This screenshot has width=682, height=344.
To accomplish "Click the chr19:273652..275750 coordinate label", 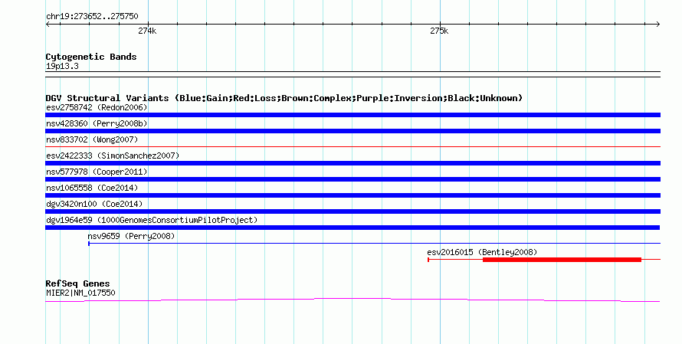I will pos(92,17).
